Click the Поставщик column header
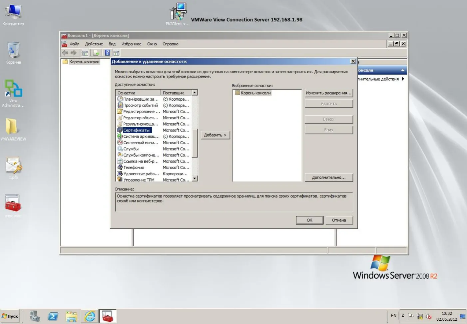467x324 pixels. tap(176, 93)
